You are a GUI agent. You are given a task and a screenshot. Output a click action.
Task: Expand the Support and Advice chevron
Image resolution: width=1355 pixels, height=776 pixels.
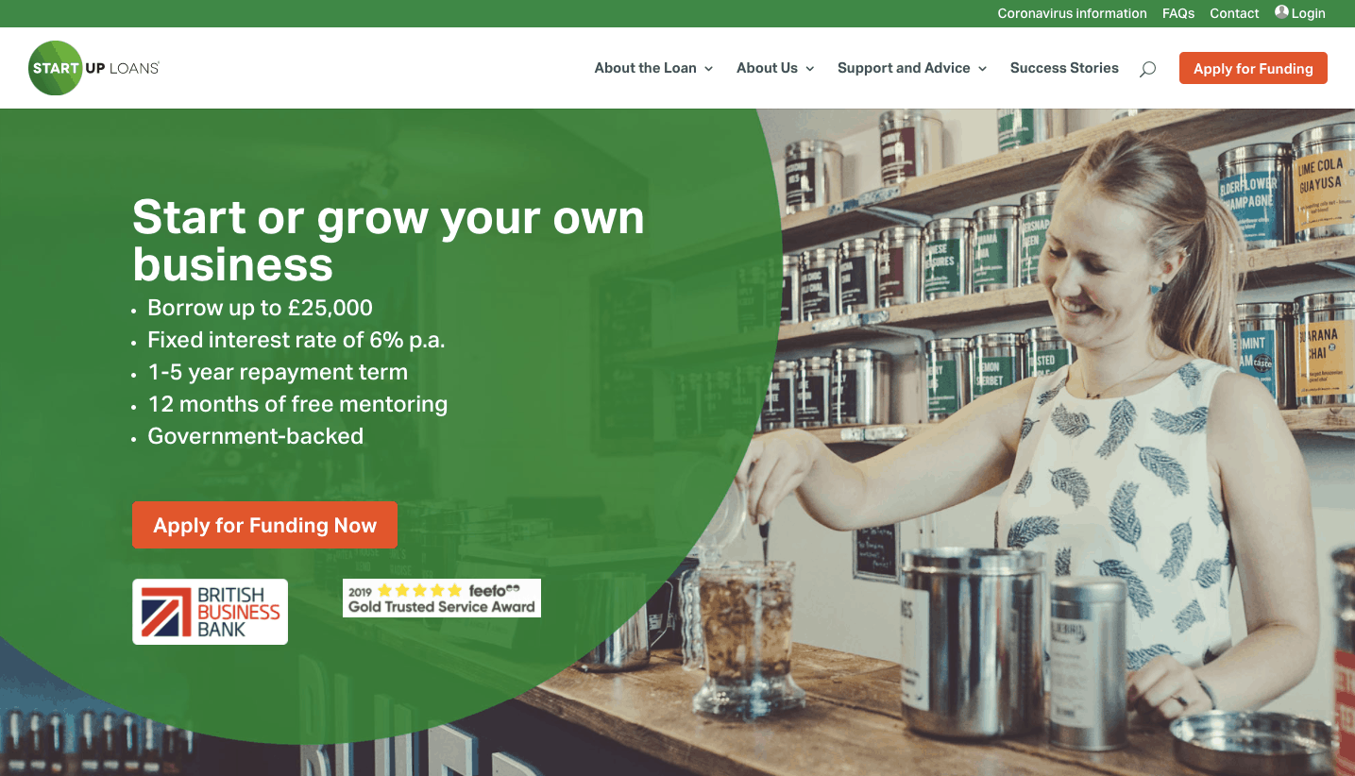983,69
